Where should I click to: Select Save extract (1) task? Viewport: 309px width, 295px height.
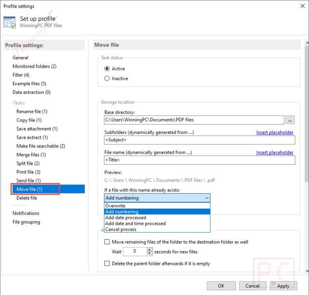tap(32, 137)
